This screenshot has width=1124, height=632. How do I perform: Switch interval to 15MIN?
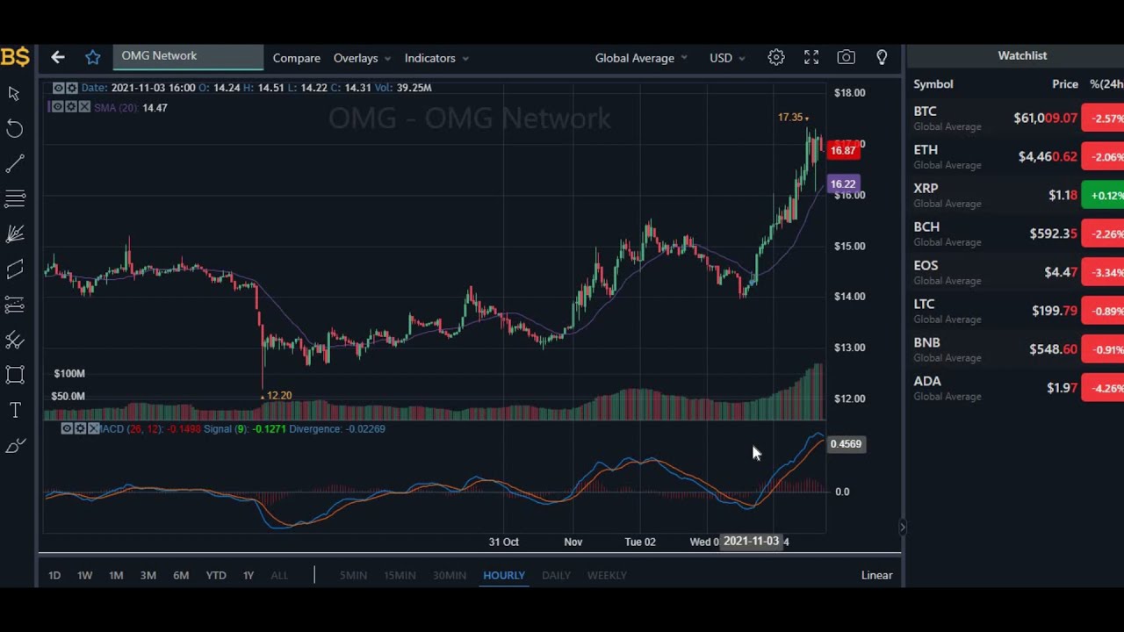pos(400,575)
